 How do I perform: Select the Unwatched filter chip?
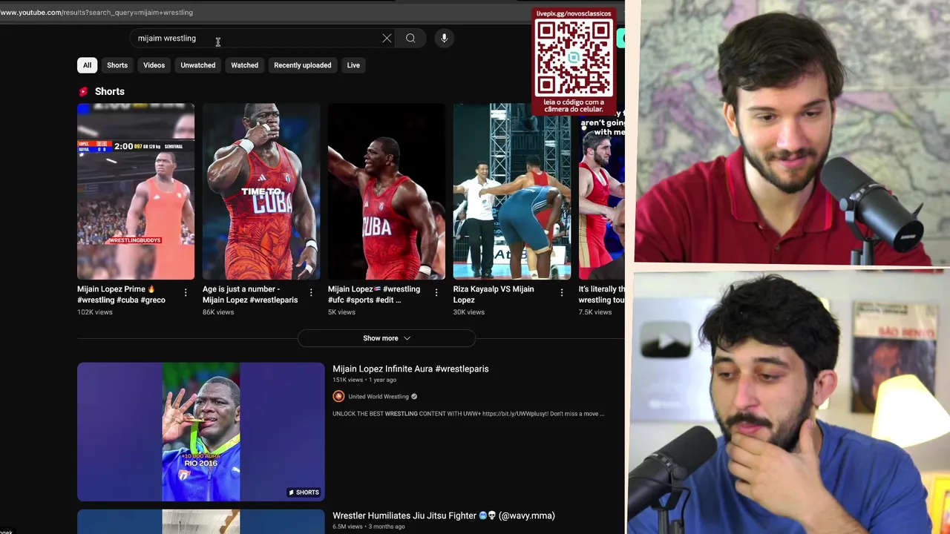197,65
